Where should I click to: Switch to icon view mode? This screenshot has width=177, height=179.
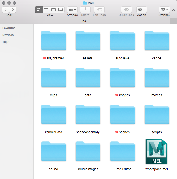[39, 10]
